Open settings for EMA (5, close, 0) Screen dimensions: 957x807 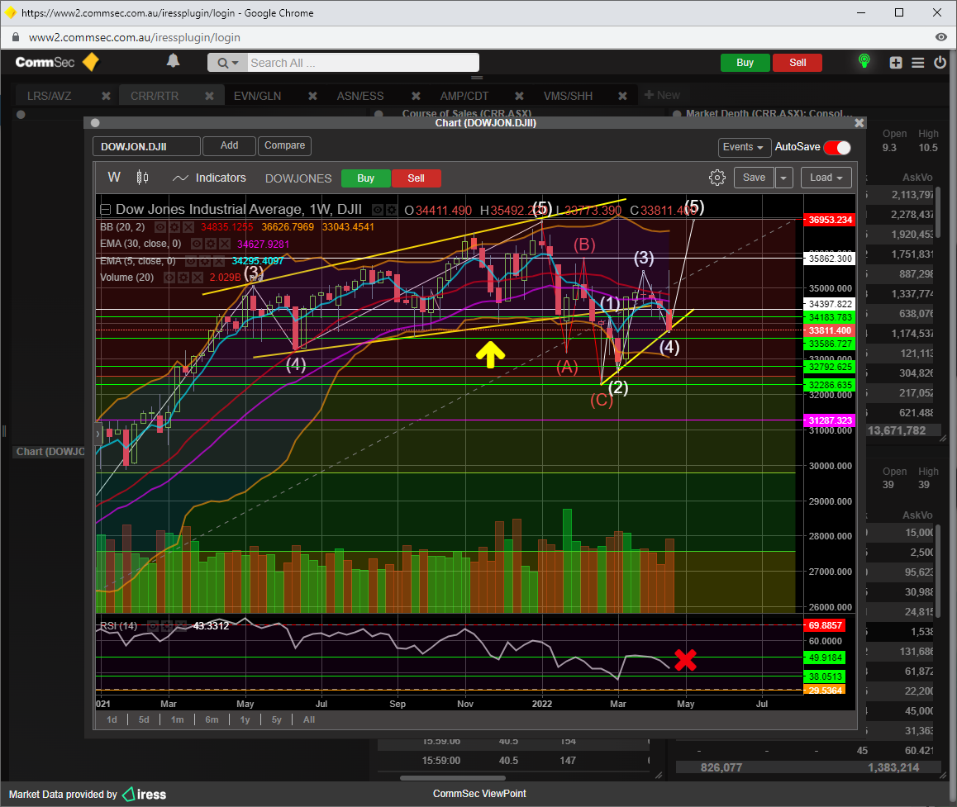204,261
